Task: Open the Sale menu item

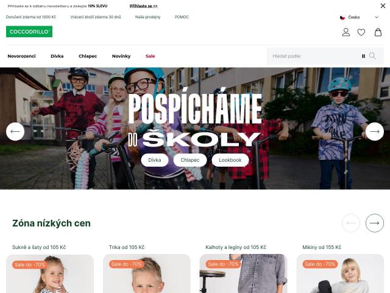Action: click(151, 56)
